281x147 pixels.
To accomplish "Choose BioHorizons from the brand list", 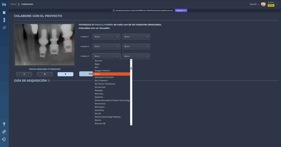I will tap(100, 104).
